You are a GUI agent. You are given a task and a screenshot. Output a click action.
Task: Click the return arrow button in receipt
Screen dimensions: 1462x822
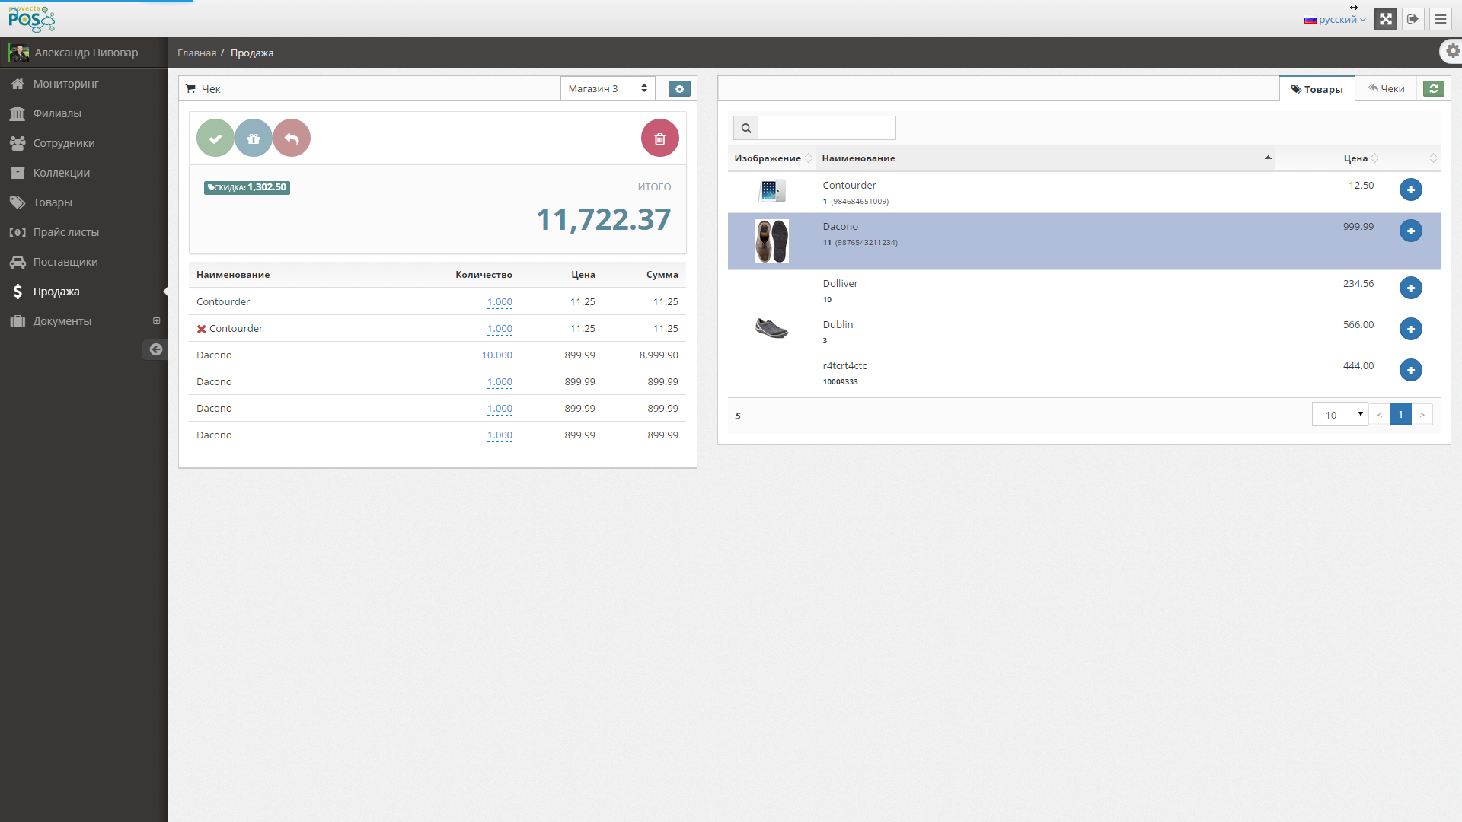tap(292, 139)
